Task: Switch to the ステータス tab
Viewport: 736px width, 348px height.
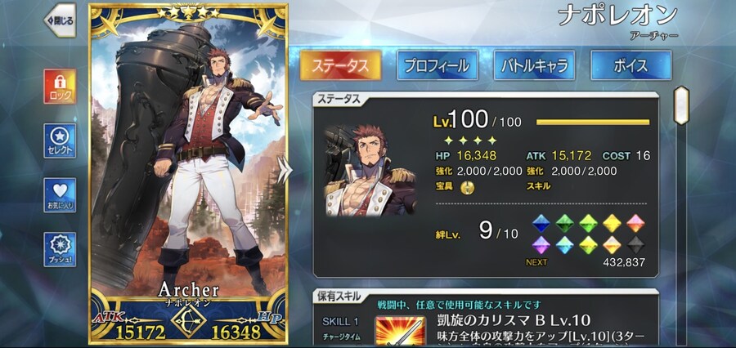Action: (340, 65)
